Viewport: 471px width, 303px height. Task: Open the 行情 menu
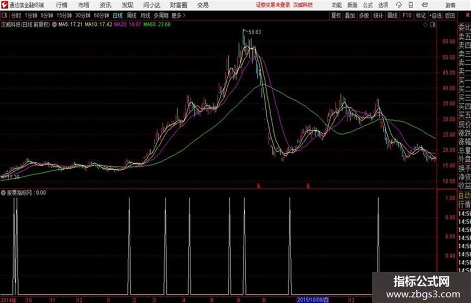(x=62, y=5)
